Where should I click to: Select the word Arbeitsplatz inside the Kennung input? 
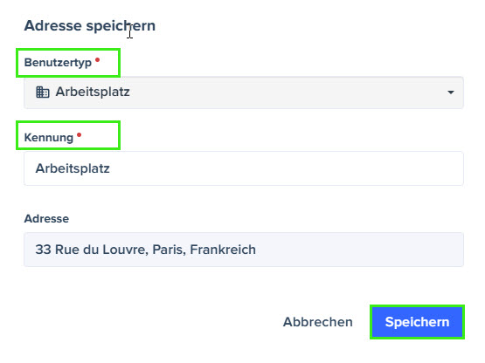[x=73, y=168]
